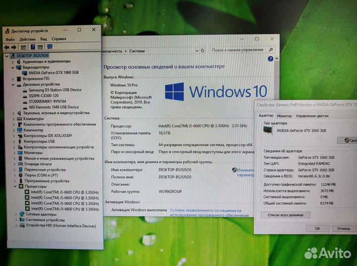Open the Справка menu
The width and height of the screenshot is (357, 266).
click(x=59, y=39)
